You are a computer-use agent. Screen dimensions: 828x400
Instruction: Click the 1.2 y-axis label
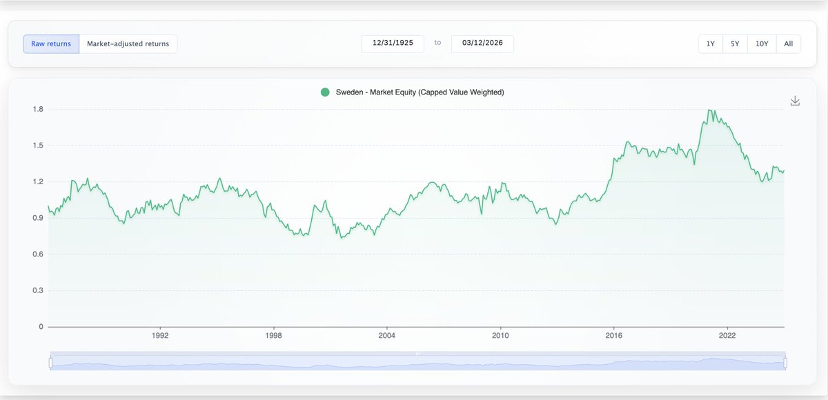point(38,181)
